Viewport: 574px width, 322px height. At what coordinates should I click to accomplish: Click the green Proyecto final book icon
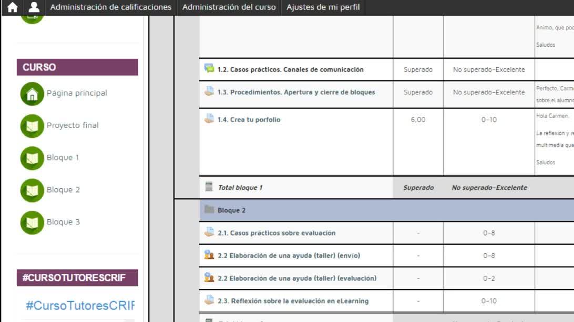click(x=32, y=126)
